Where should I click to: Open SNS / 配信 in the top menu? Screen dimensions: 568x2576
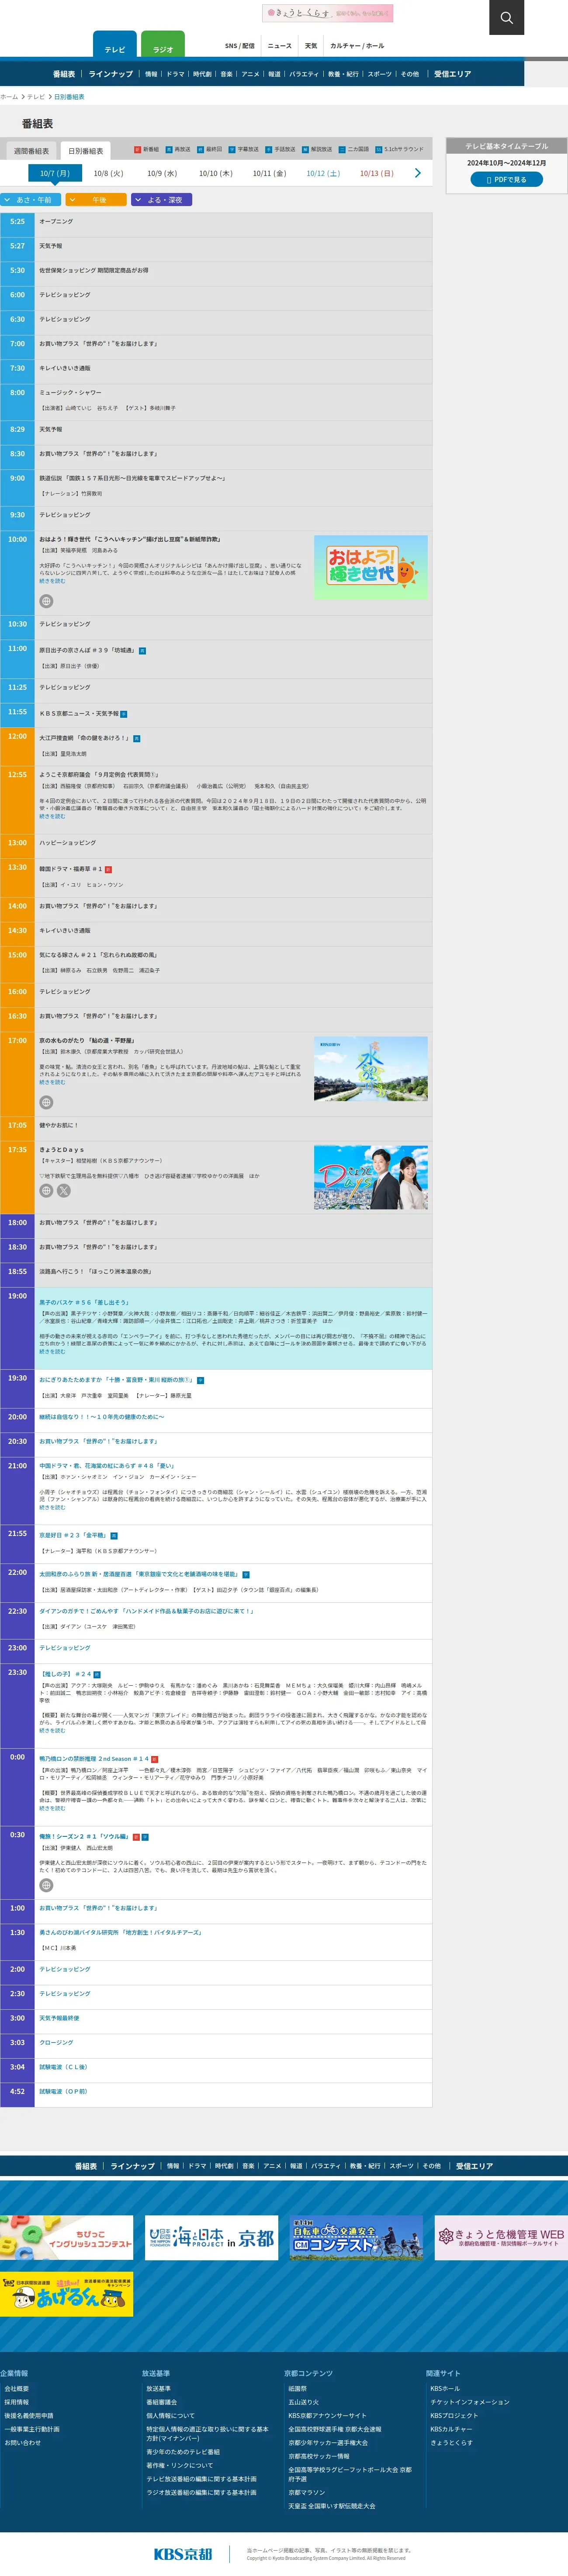240,46
